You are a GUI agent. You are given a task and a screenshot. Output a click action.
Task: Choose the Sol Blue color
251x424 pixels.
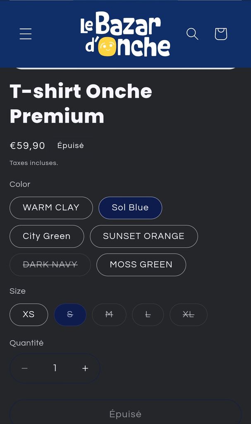[x=130, y=207]
